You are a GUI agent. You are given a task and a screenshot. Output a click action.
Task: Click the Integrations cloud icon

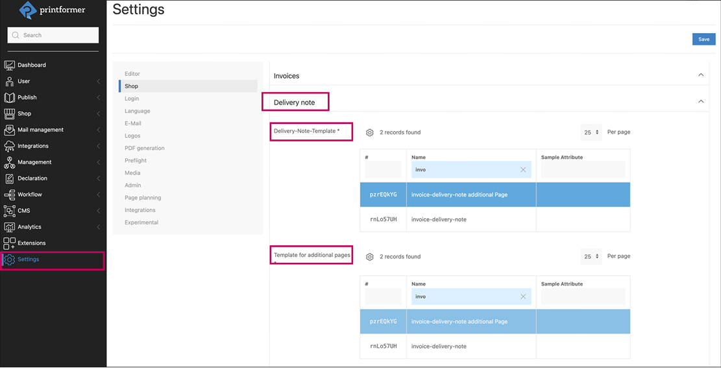(x=9, y=146)
